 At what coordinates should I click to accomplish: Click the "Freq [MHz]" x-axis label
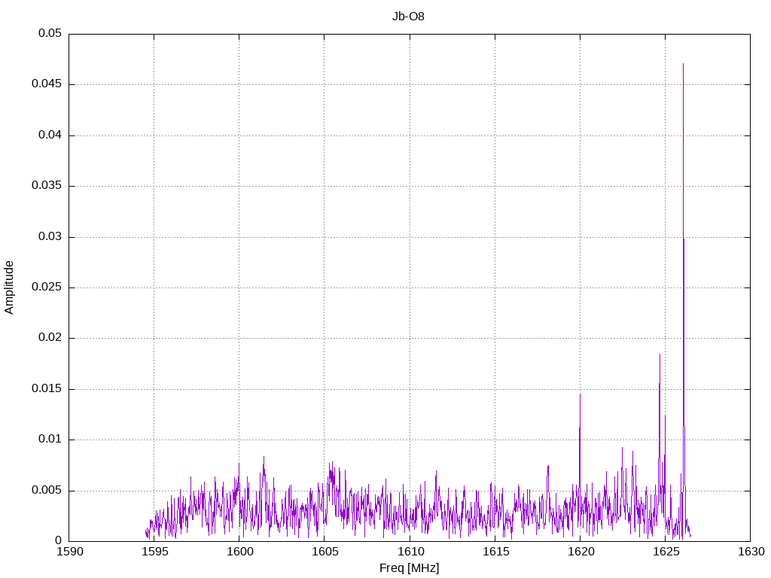pyautogui.click(x=409, y=568)
